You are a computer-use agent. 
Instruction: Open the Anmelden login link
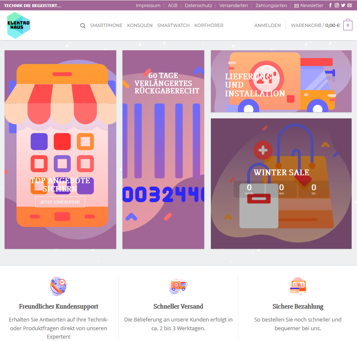click(267, 25)
